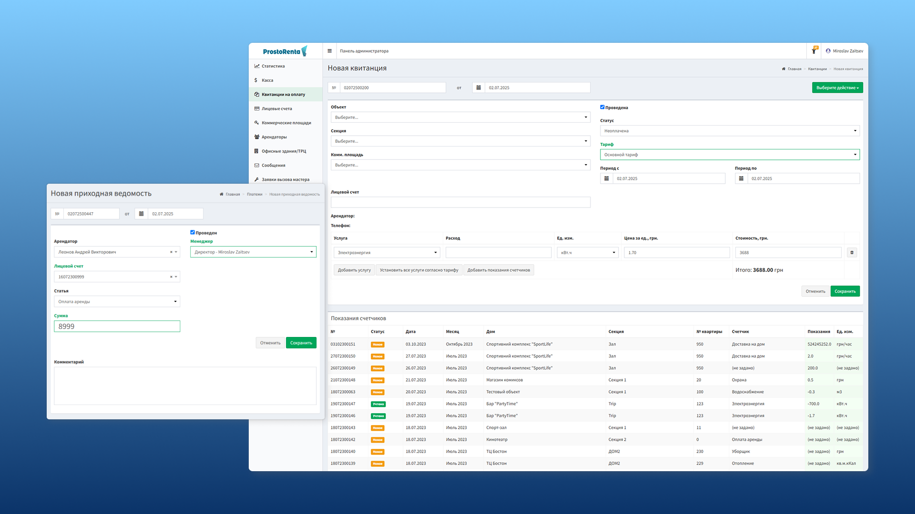The height and width of the screenshot is (514, 915).
Task: Click the Сохранить button on the receipt form
Action: pos(845,291)
